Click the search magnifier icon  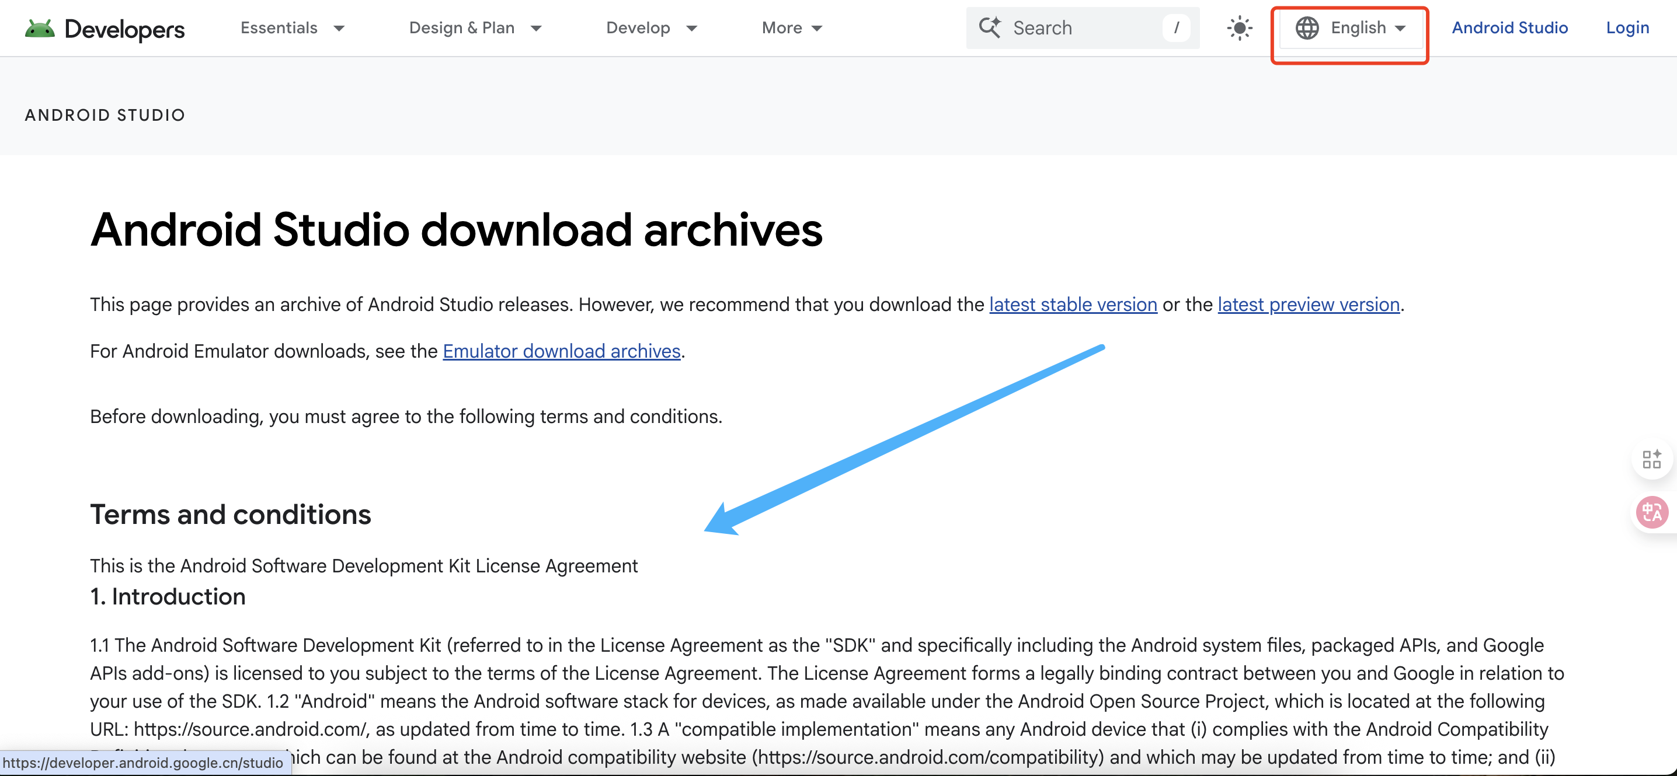tap(990, 27)
